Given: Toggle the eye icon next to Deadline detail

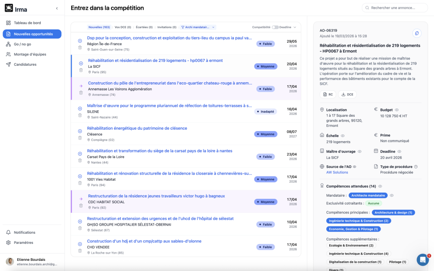Looking at the screenshot, I should pyautogui.click(x=399, y=151).
